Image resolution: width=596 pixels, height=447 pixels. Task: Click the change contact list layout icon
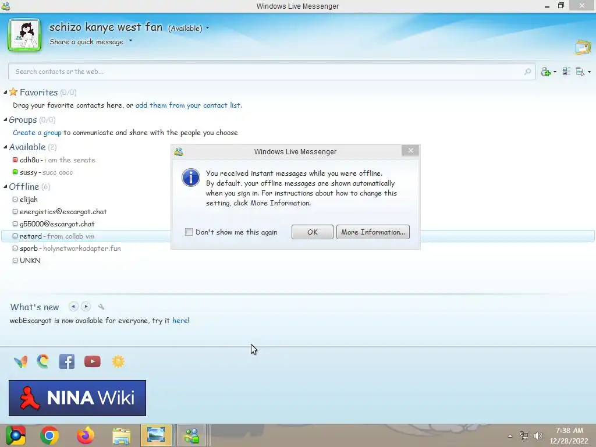pyautogui.click(x=566, y=72)
